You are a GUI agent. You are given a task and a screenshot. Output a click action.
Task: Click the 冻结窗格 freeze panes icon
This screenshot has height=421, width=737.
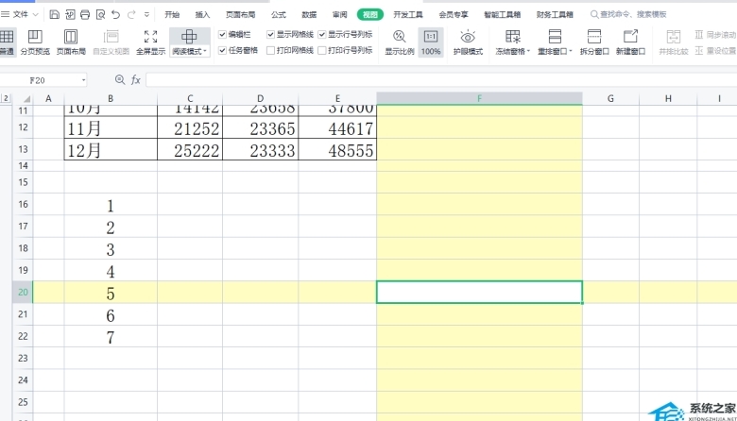tap(512, 37)
